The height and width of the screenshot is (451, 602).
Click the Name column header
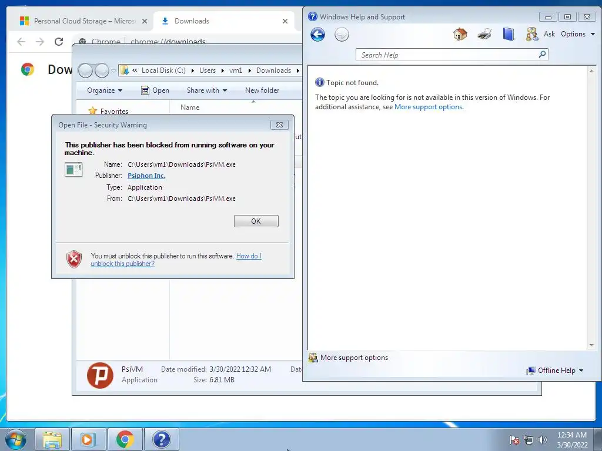(190, 107)
